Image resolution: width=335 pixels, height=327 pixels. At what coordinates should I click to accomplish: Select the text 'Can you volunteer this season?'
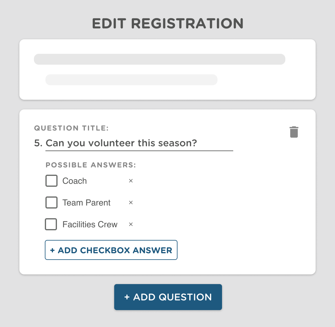[x=121, y=143]
